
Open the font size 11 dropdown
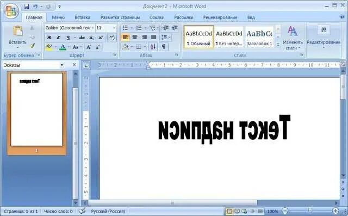click(x=114, y=28)
